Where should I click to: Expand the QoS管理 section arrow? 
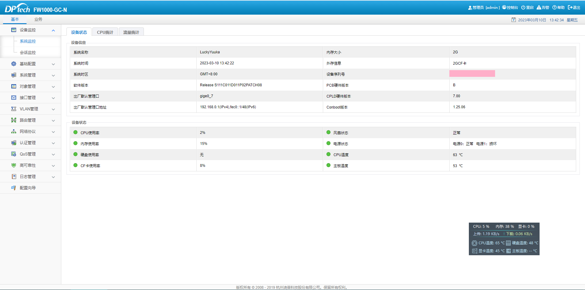pyautogui.click(x=53, y=154)
